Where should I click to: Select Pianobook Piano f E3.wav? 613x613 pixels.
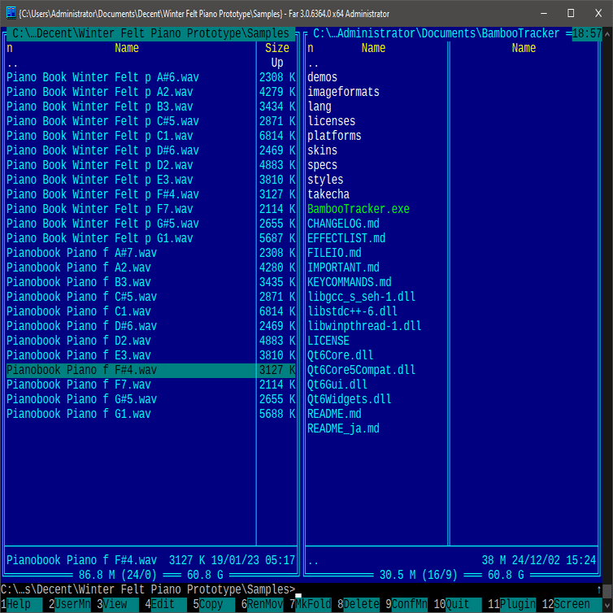79,355
